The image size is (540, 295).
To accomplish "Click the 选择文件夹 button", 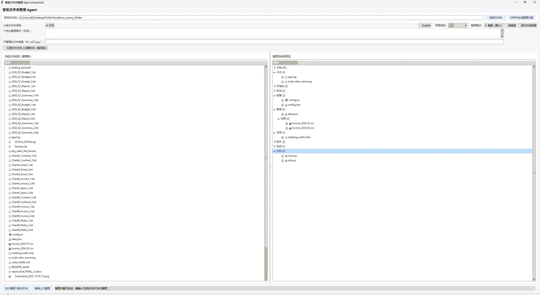I will pyautogui.click(x=496, y=18).
